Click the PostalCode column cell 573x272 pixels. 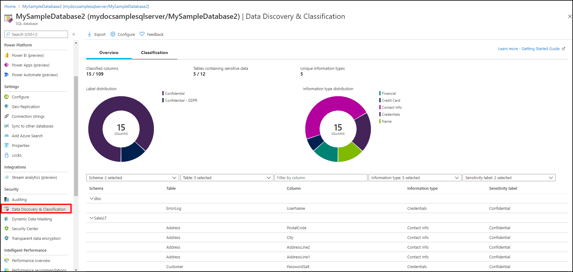click(297, 228)
